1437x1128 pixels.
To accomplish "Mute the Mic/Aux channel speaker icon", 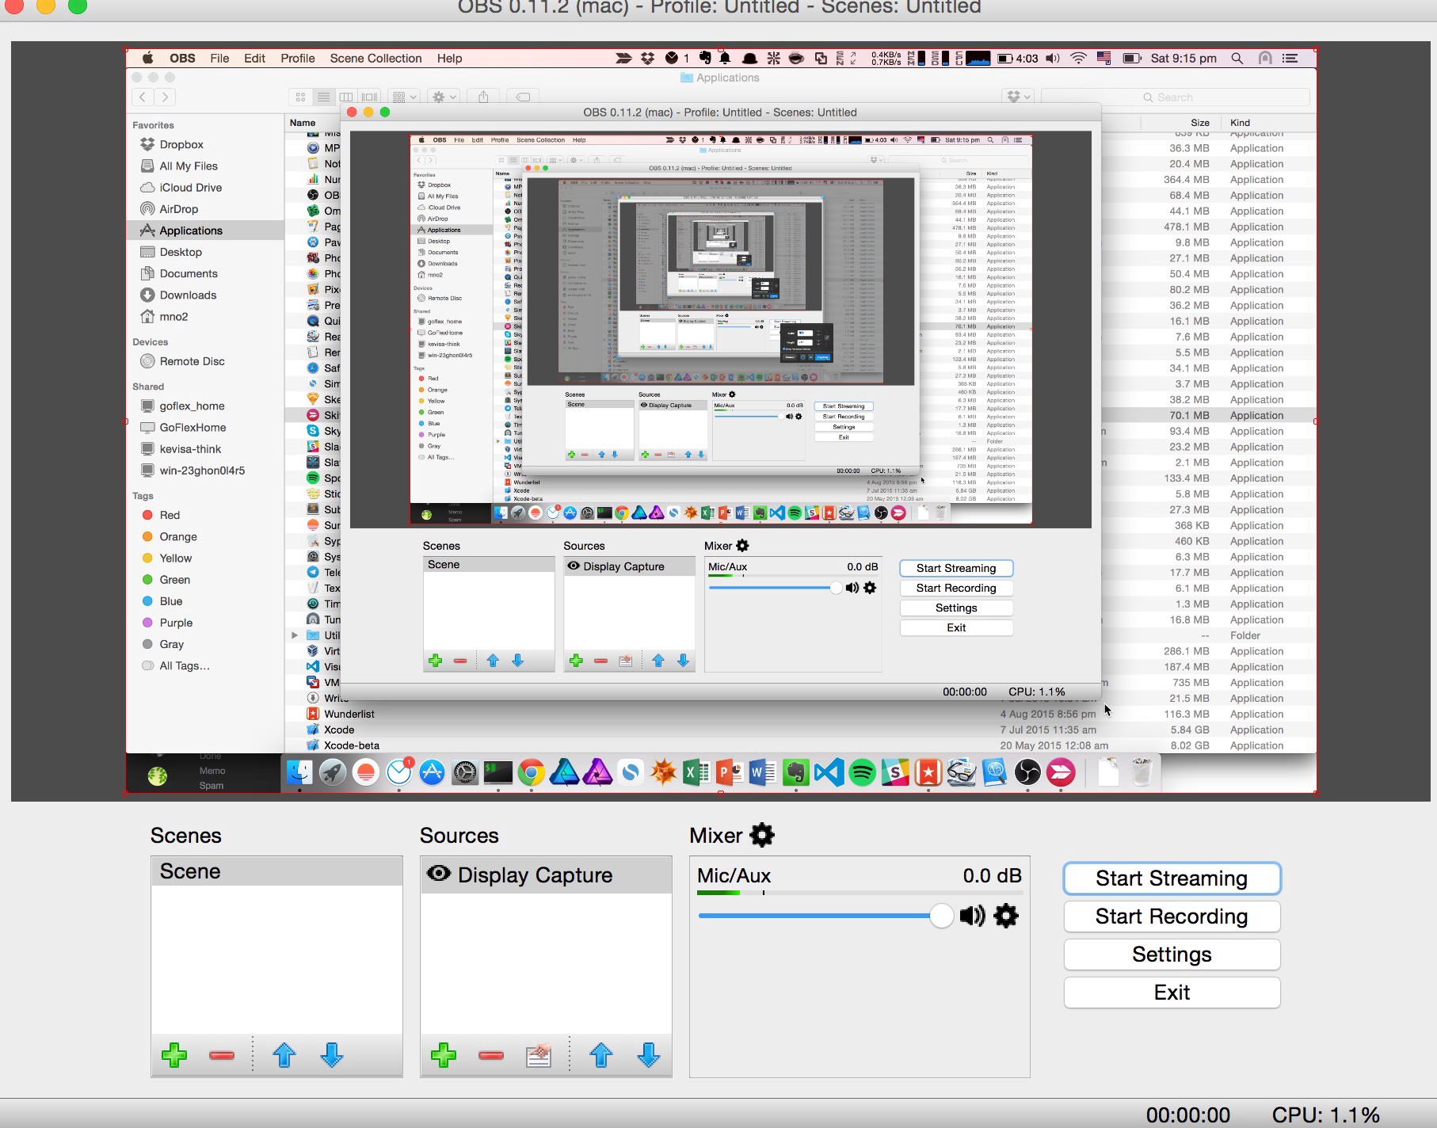I will (x=973, y=916).
